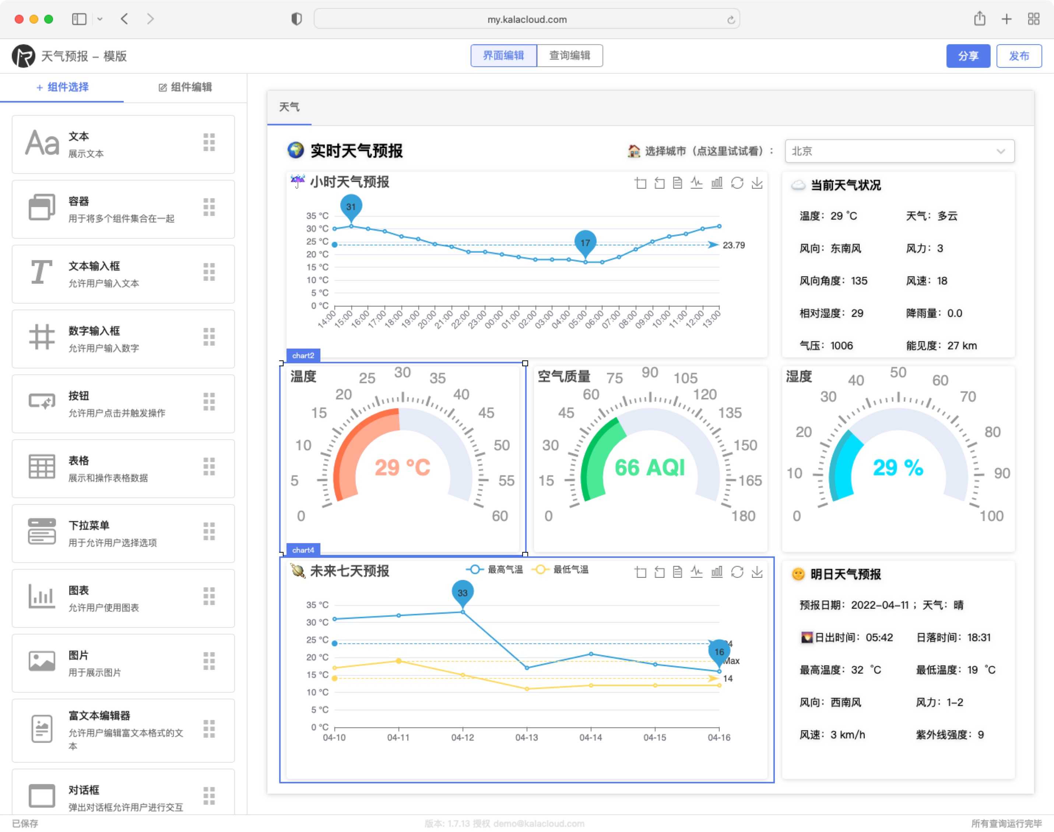Click the 17 min marker on hourly chart

pyautogui.click(x=585, y=244)
